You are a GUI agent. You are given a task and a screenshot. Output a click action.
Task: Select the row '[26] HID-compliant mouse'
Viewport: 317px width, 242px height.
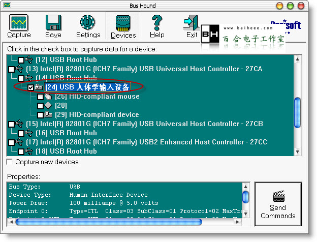[x=97, y=96]
